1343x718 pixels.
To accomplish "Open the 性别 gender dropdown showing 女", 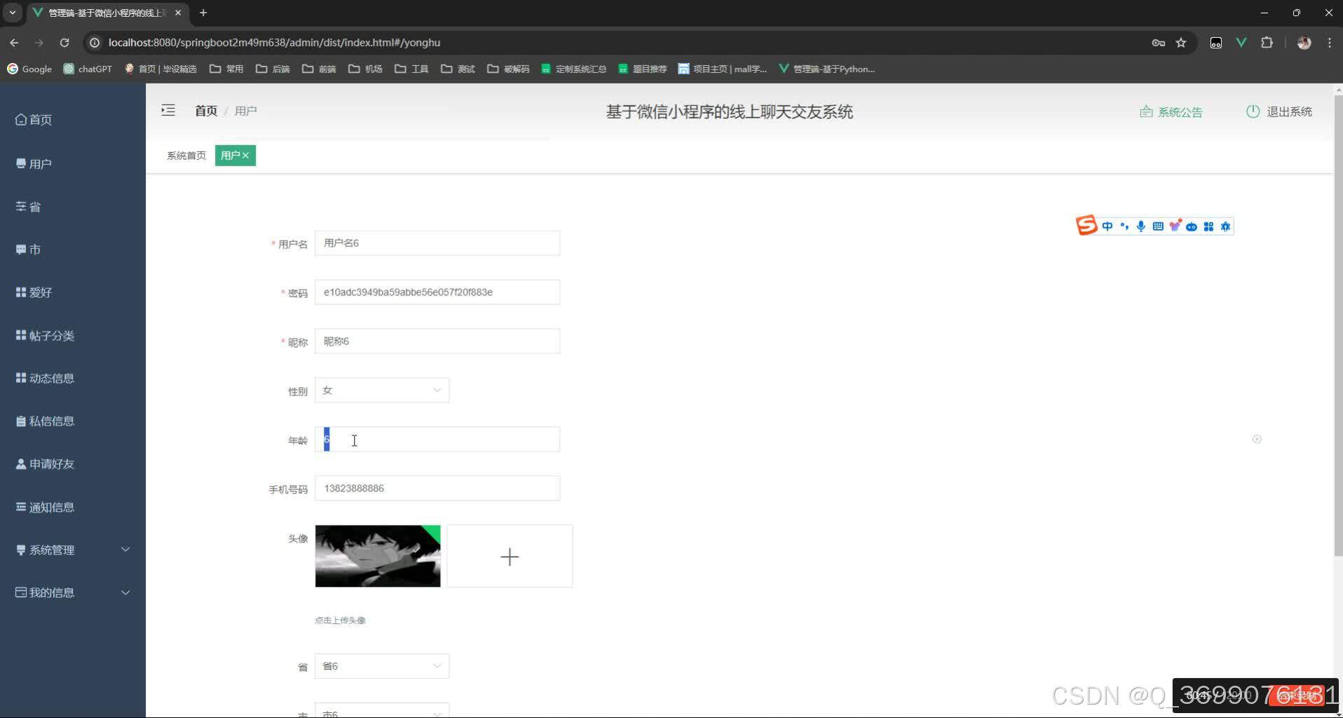I will (x=381, y=390).
